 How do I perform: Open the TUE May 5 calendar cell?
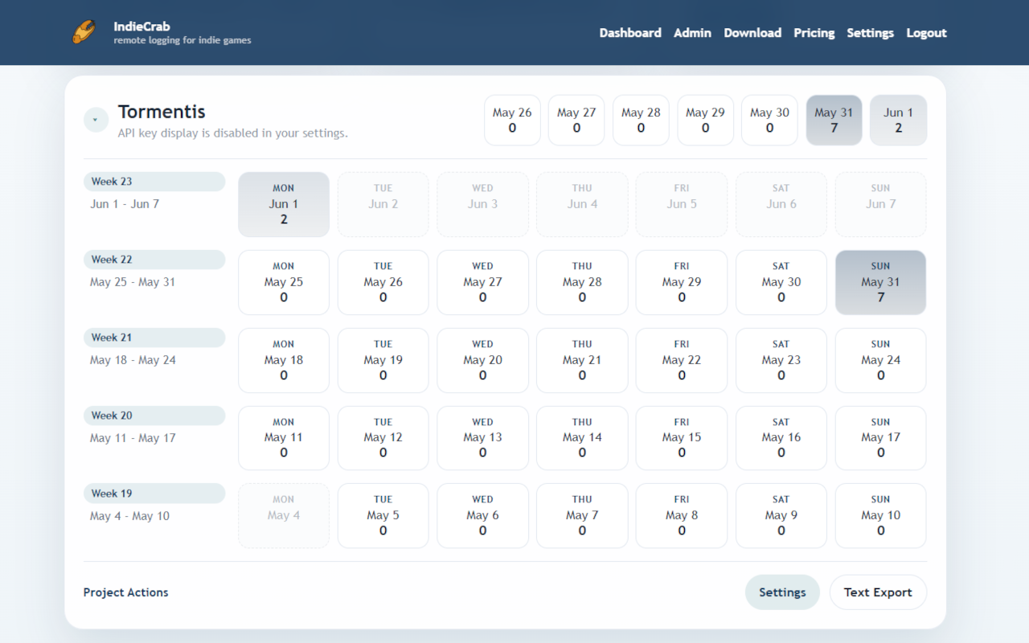(x=383, y=516)
